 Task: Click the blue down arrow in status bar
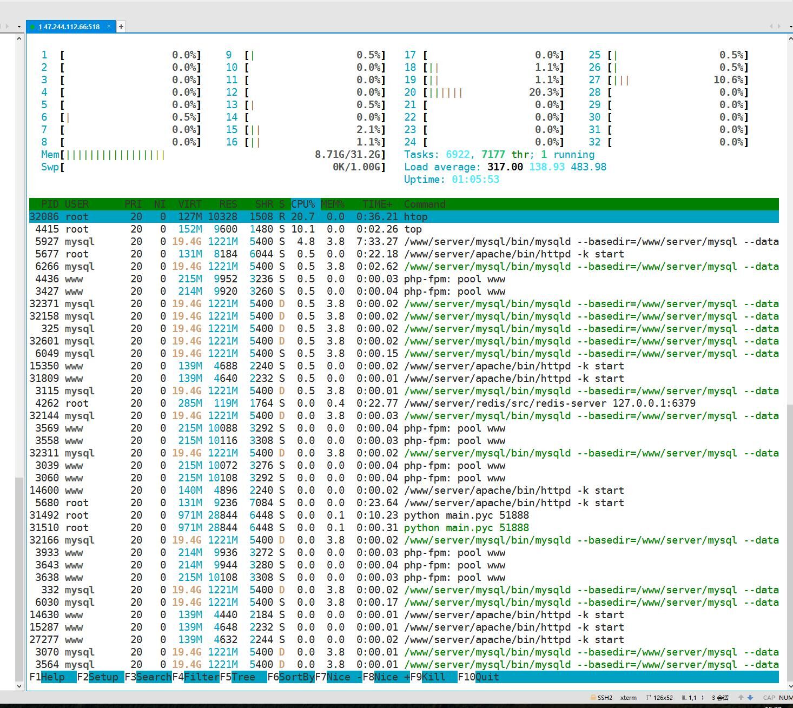tap(750, 698)
